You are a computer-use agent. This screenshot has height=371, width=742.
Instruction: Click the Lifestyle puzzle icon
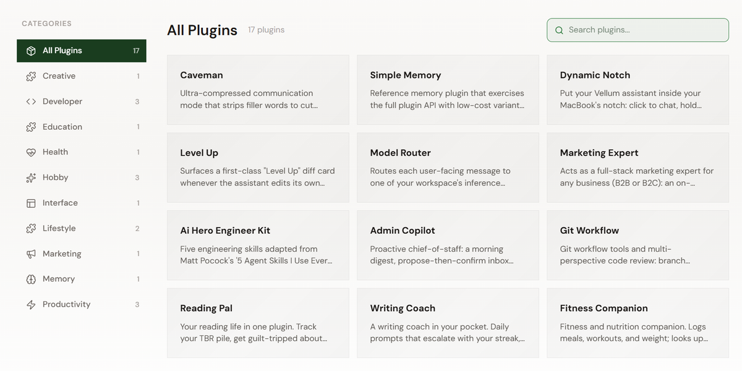(31, 228)
